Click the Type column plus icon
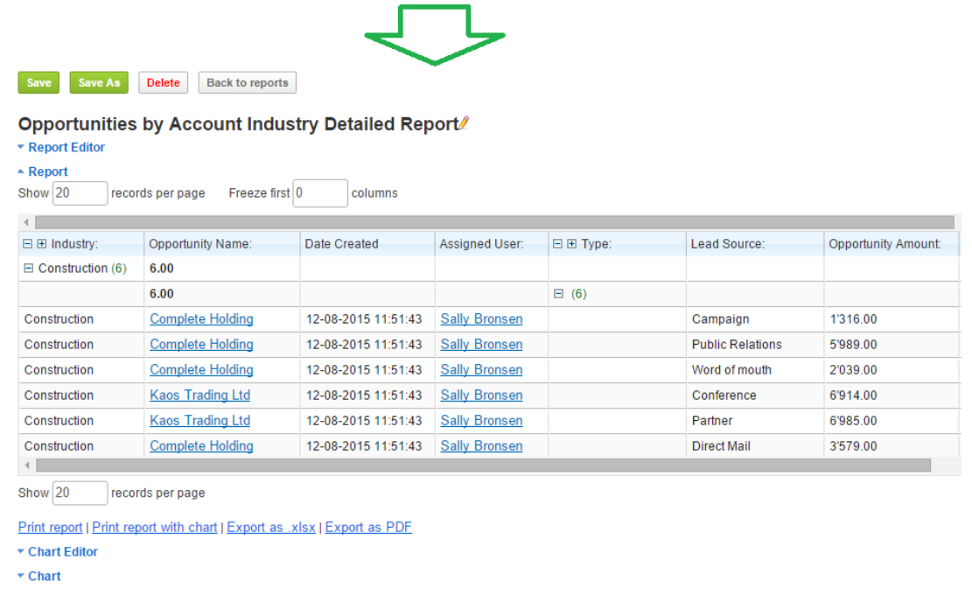This screenshot has height=595, width=972. [x=572, y=244]
